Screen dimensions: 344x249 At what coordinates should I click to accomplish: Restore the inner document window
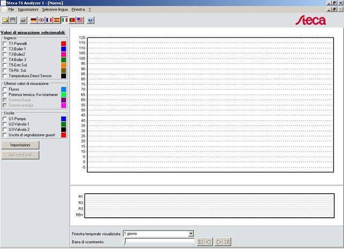(x=334, y=10)
